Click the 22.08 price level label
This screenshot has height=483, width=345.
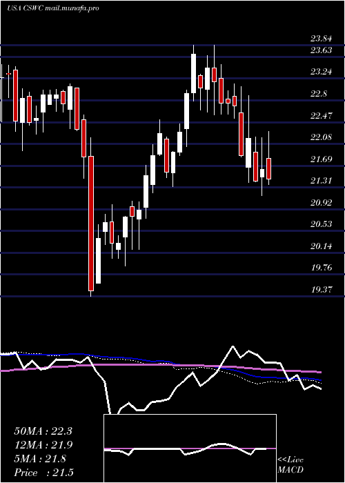pyautogui.click(x=322, y=137)
